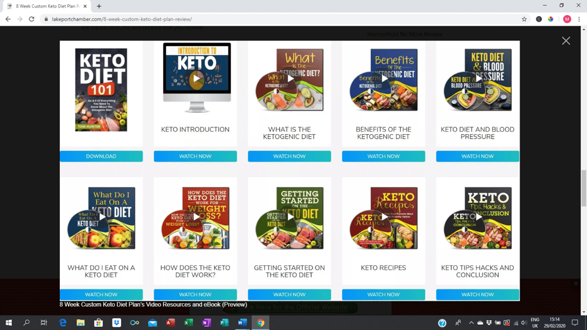Open Dropbox from the taskbar
Image resolution: width=587 pixels, height=330 pixels.
point(116,323)
